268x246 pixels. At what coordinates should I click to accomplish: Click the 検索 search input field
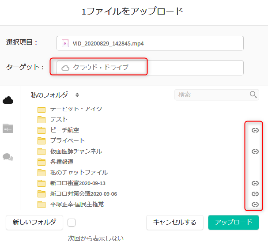coord(212,95)
